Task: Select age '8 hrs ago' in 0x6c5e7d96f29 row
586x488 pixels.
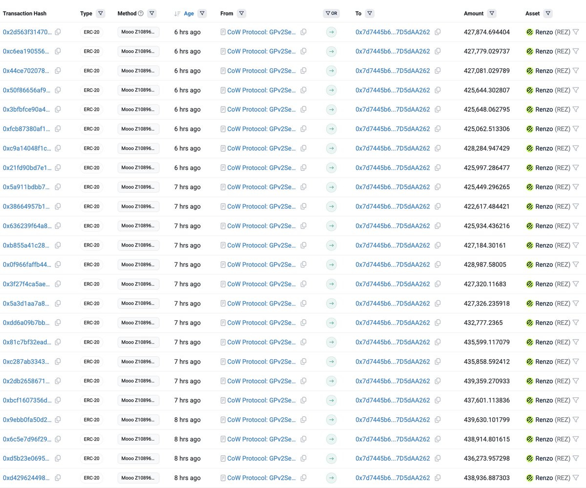Action: (x=188, y=439)
